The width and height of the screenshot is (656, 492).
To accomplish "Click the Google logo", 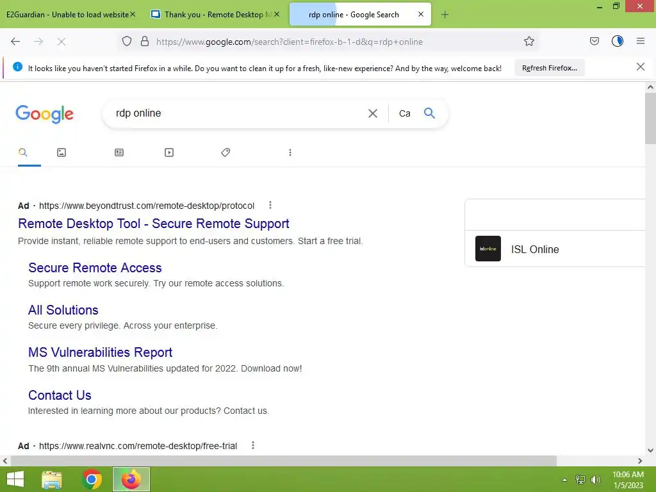I will (x=44, y=114).
